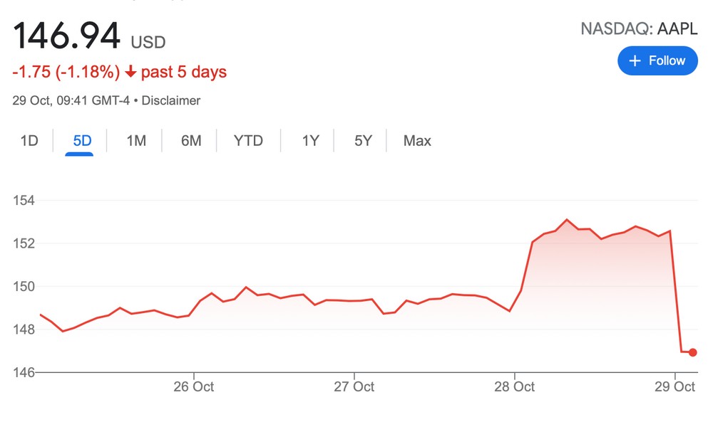Open the Disclaimer link
The width and height of the screenshot is (713, 422).
[171, 100]
